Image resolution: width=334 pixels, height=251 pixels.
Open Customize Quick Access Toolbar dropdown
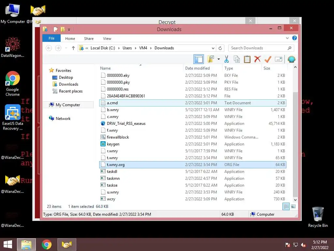[69, 30]
